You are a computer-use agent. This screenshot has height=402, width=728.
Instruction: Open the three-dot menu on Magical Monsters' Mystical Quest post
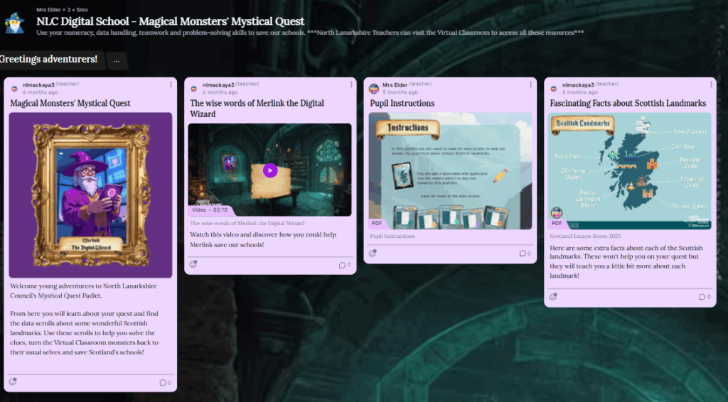pos(171,85)
